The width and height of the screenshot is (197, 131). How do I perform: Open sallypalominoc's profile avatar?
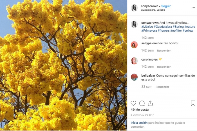point(134,45)
